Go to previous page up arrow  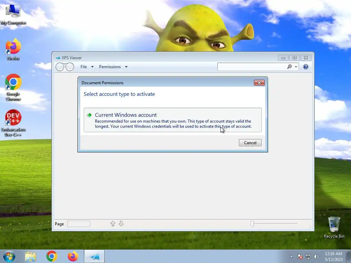pos(113,224)
